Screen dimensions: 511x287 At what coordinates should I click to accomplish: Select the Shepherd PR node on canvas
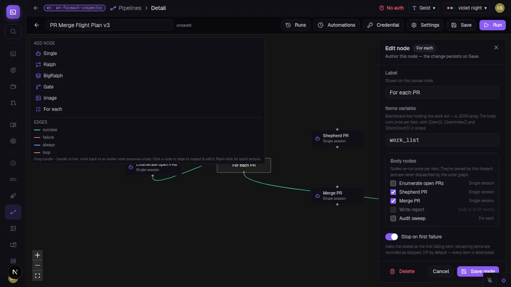[337, 138]
